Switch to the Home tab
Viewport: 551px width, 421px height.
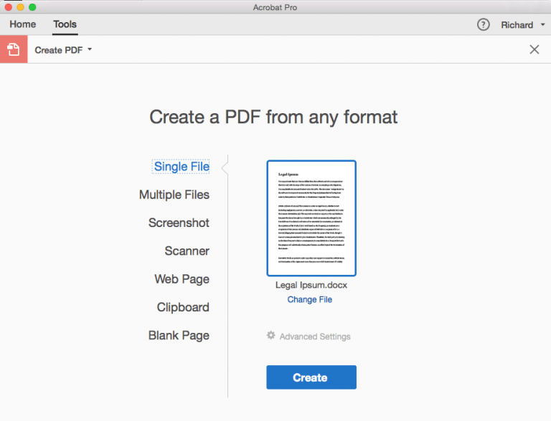[x=23, y=24]
